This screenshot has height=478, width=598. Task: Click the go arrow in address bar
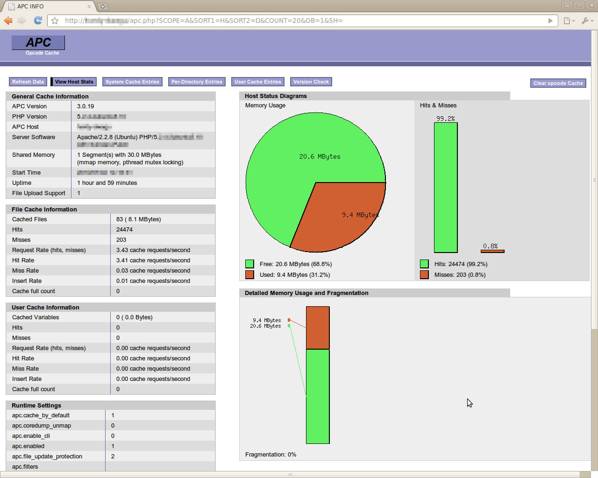coord(550,21)
